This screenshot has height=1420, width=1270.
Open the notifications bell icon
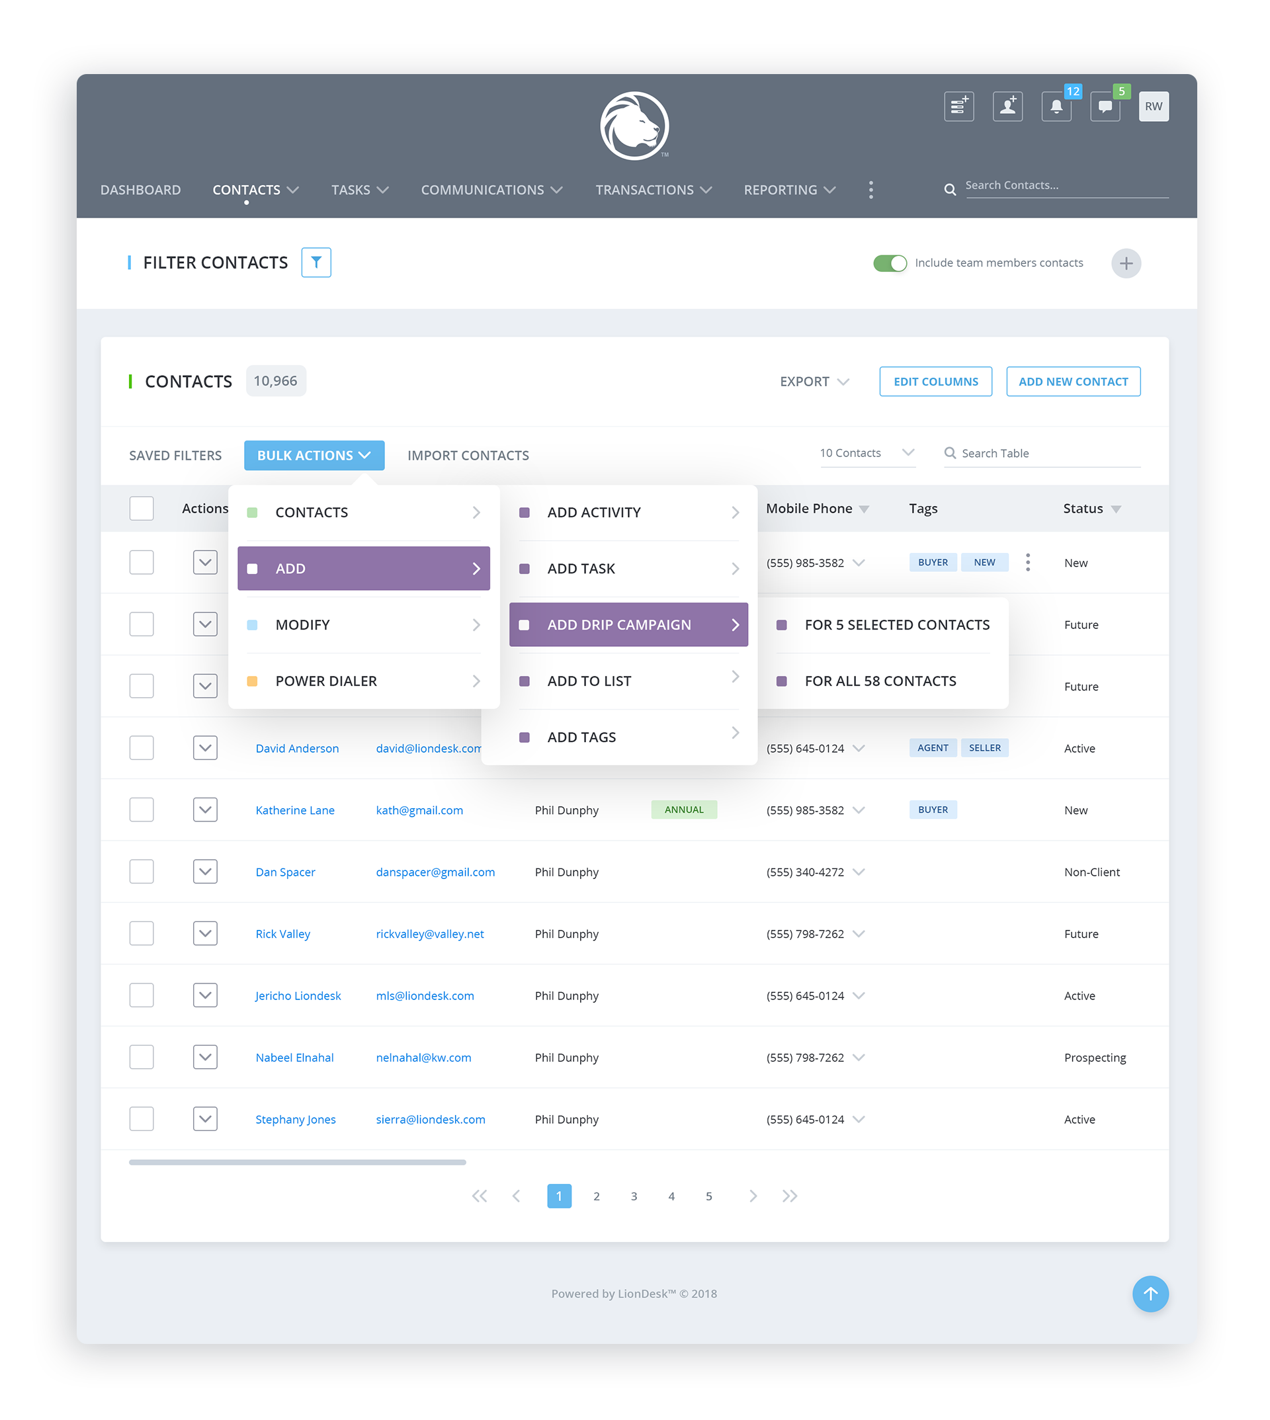[x=1056, y=106]
